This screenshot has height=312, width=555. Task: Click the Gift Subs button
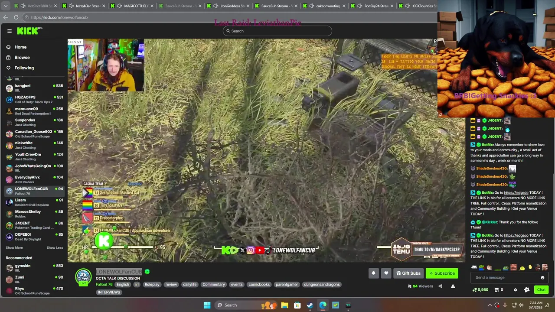click(x=408, y=273)
